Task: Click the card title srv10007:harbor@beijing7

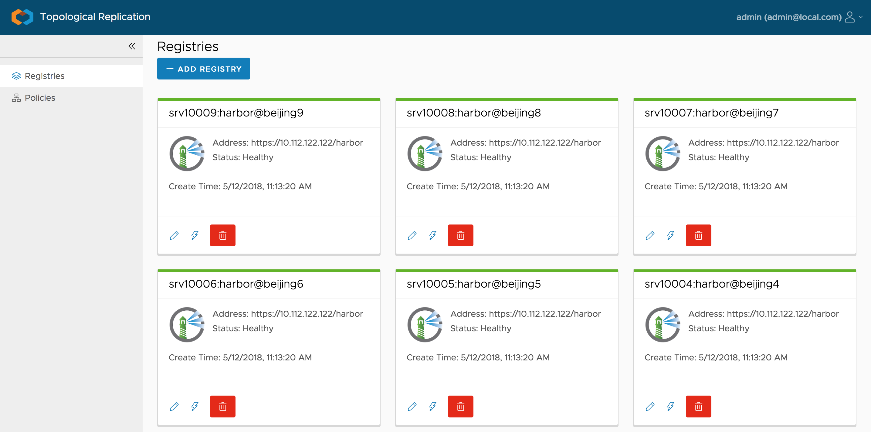Action: pyautogui.click(x=711, y=113)
